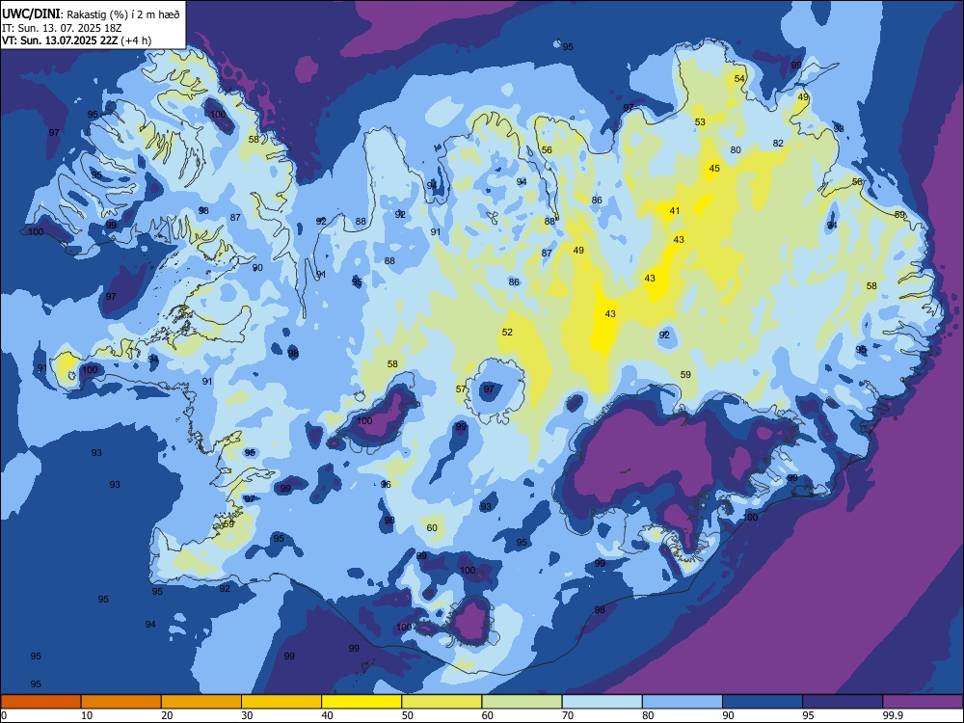This screenshot has height=723, width=964.
Task: Click the legend label 50
Action: click(x=408, y=715)
